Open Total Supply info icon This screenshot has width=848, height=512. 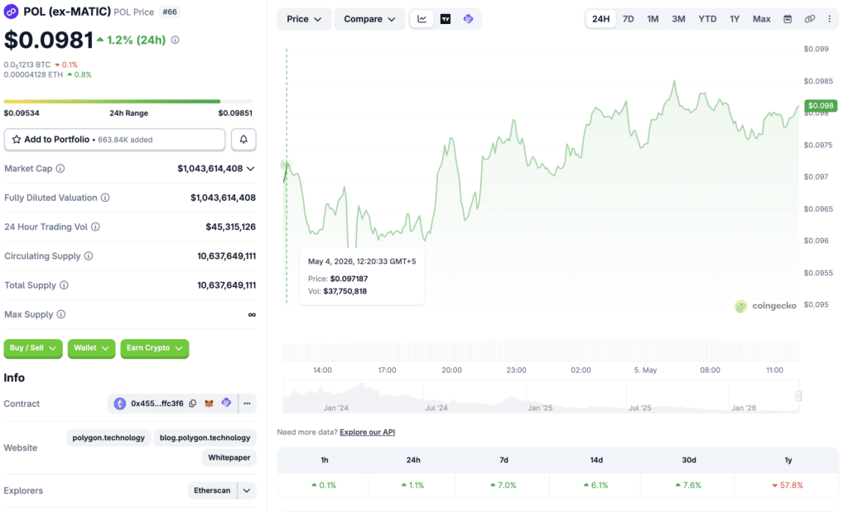(65, 285)
